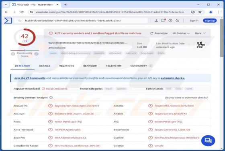Open the chat bubble widget
Screen dimensions: 225x151
tap(208, 141)
